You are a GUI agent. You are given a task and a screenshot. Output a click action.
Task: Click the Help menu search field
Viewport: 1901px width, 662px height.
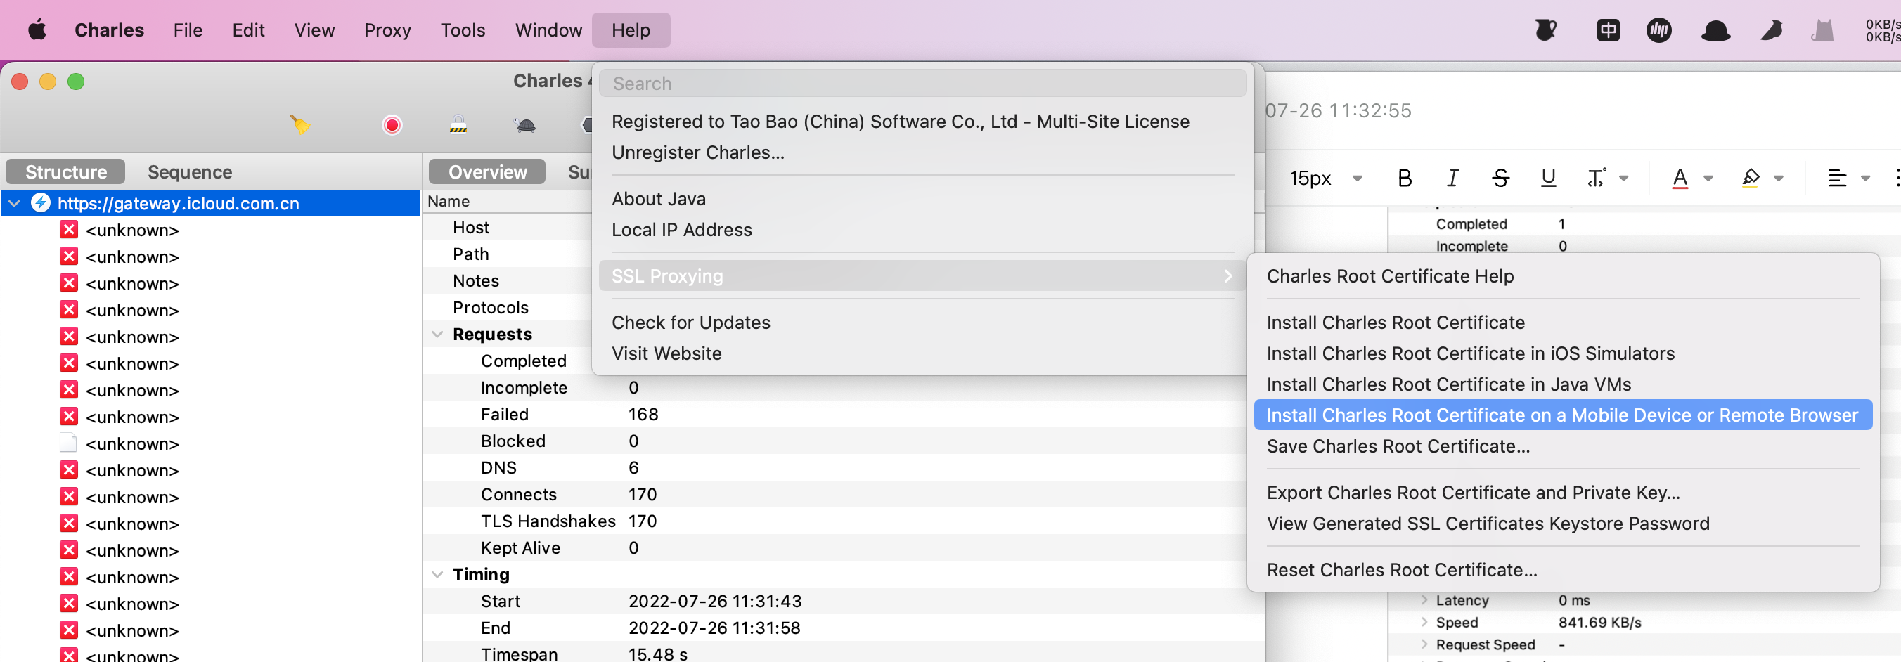pos(922,84)
